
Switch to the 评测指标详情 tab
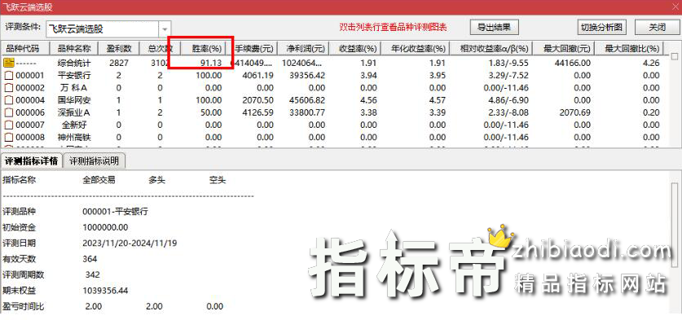coord(31,161)
